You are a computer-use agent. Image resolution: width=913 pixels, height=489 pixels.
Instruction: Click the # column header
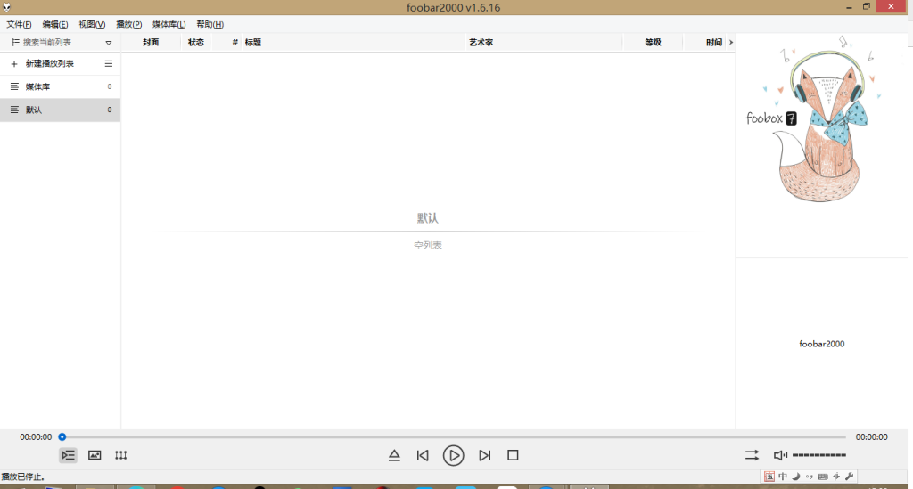(234, 43)
